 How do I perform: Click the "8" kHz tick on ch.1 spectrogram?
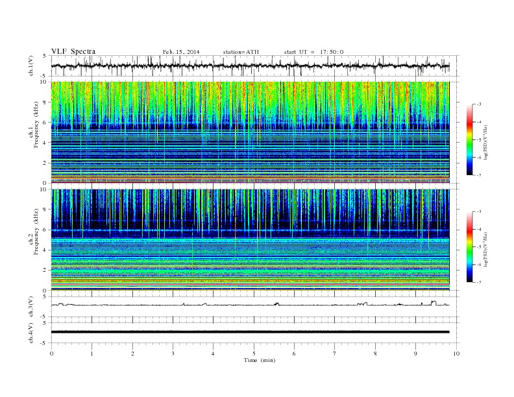(45, 102)
